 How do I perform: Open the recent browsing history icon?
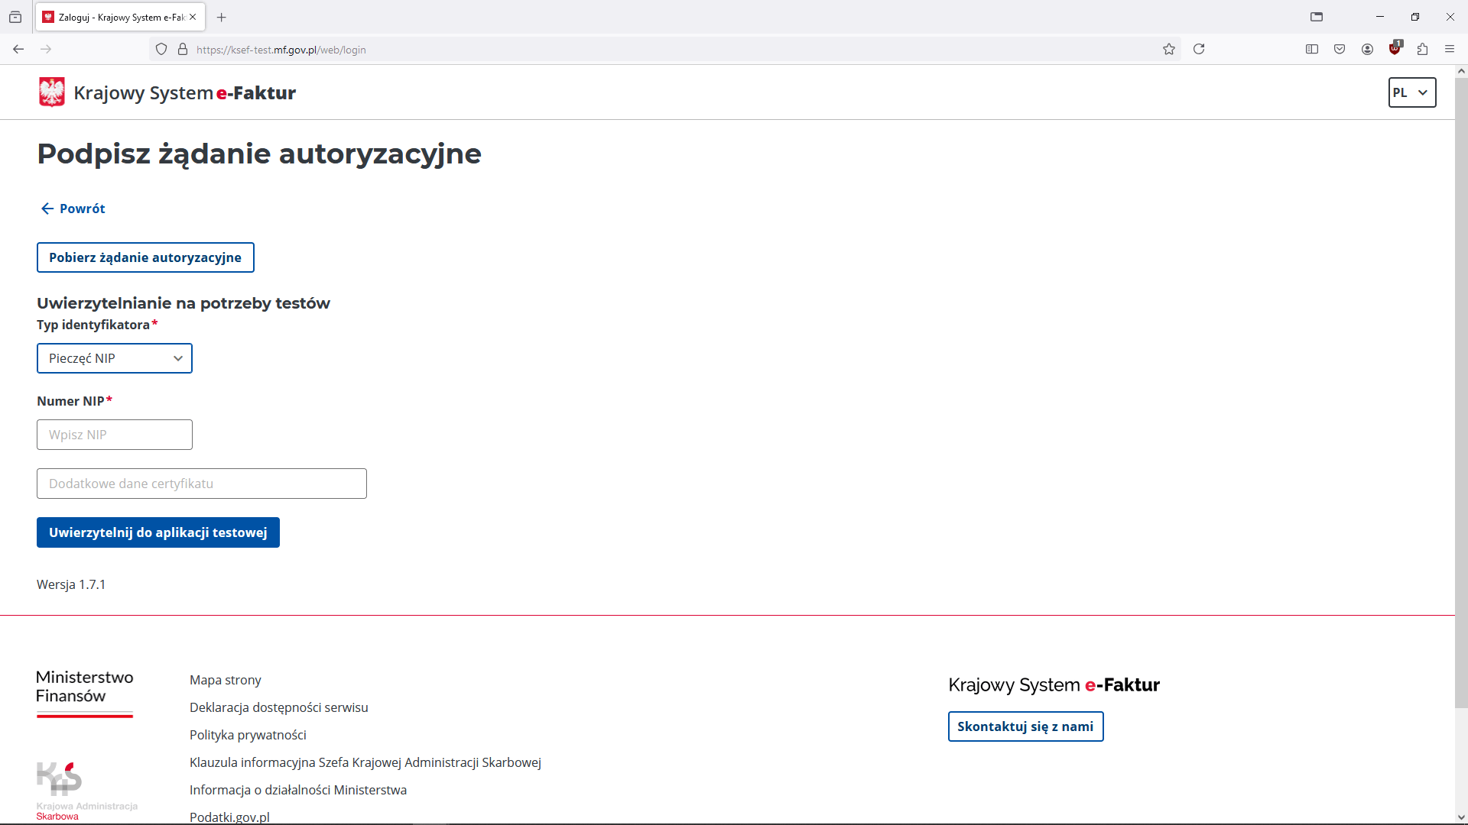15,17
